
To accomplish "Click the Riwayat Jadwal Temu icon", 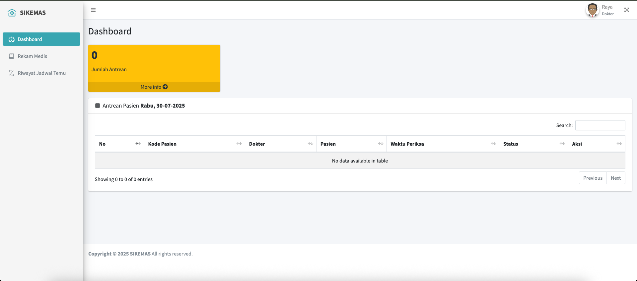I will click(x=12, y=73).
